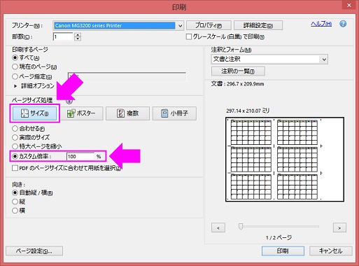Enable grayscale printing checkbox
This screenshot has width=359, height=266.
coord(189,36)
